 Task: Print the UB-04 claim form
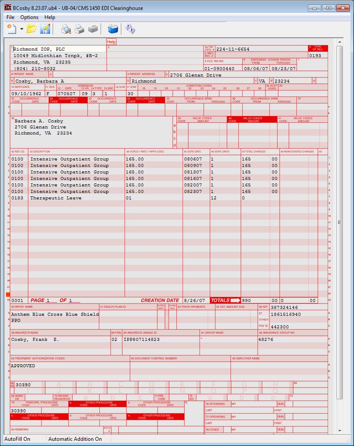78,29
